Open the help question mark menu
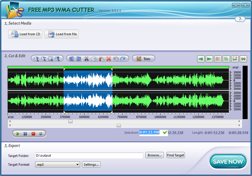Viewport: 252px width, 176px height. [x=240, y=19]
